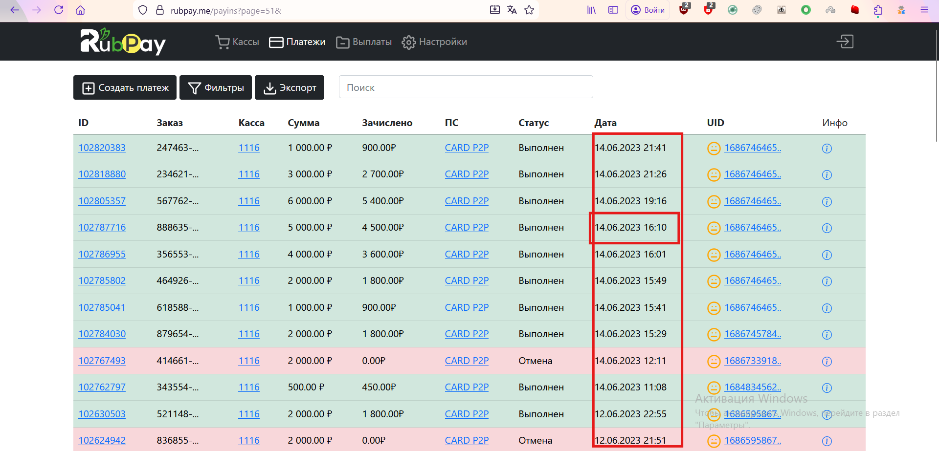Screen dimensions: 939x451
Task: Go to Кассы section
Action: [238, 42]
